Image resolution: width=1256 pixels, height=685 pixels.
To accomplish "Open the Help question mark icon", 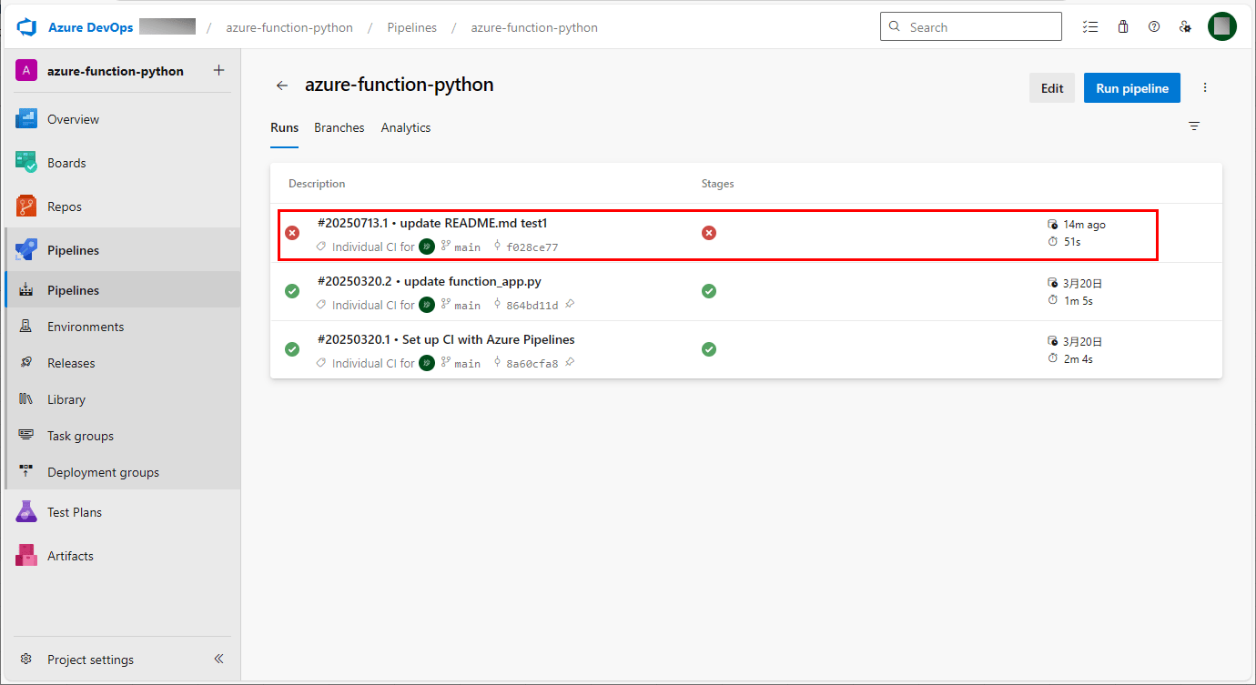I will pos(1154,26).
